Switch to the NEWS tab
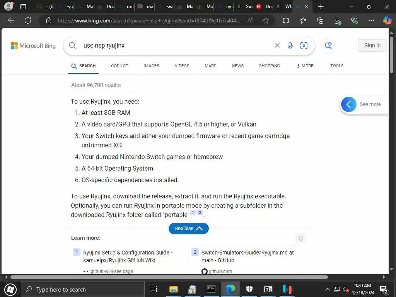The width and height of the screenshot is (396, 297). 238,66
